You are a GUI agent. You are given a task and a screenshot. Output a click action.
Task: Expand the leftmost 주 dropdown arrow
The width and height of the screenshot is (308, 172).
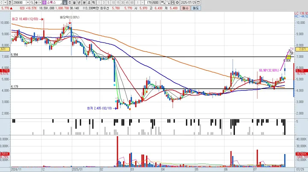(x=5, y=3)
